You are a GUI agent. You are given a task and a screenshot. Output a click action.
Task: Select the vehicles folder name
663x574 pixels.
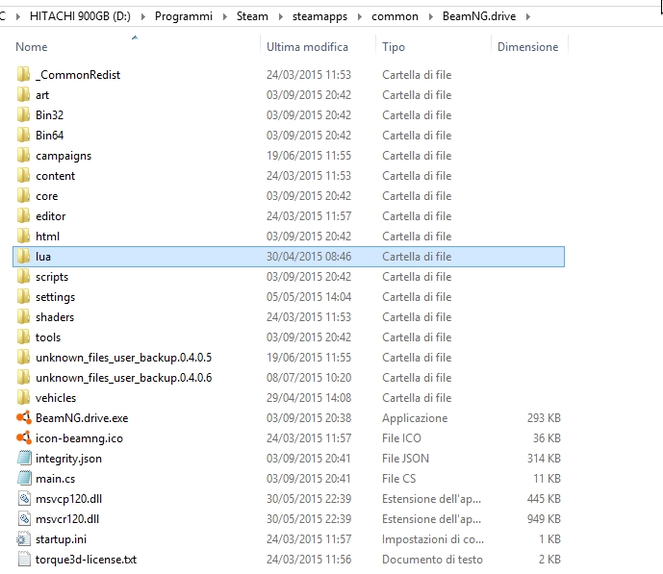(x=56, y=398)
